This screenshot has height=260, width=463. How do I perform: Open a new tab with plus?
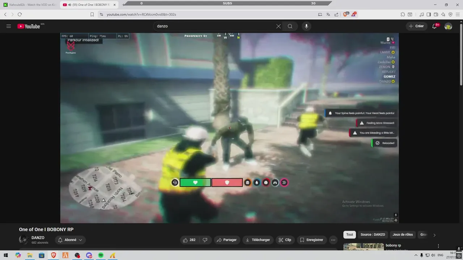pos(124,5)
